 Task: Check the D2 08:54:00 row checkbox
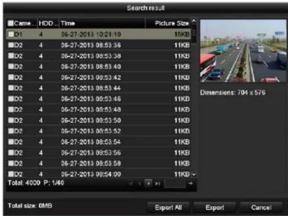coord(11,174)
